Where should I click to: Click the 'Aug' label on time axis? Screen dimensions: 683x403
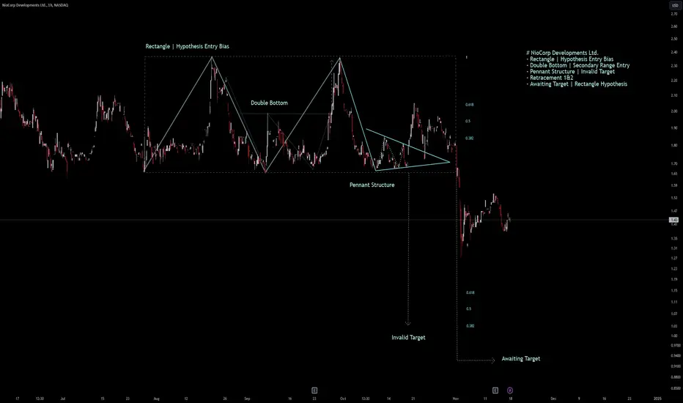pyautogui.click(x=156, y=399)
